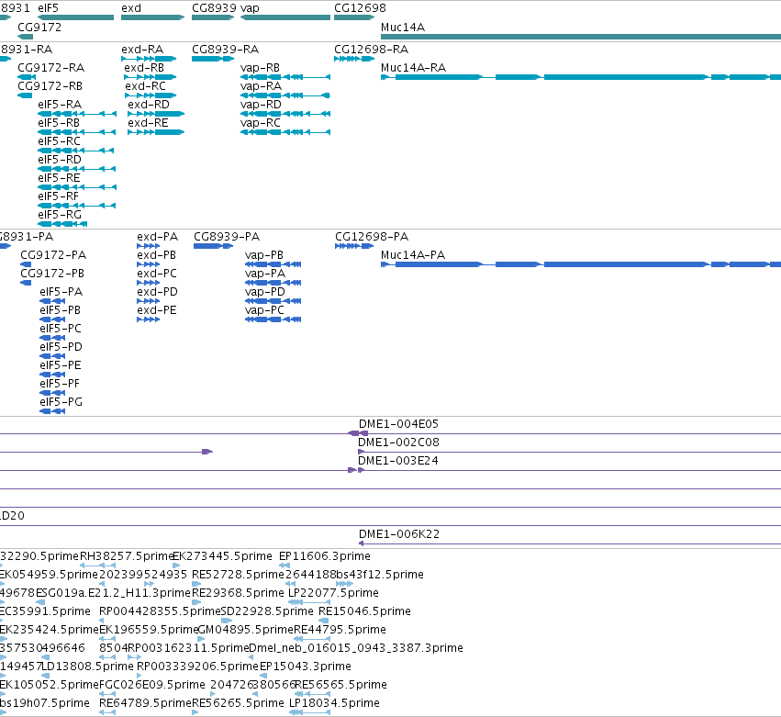Select protein label exd-PC

coord(157,273)
